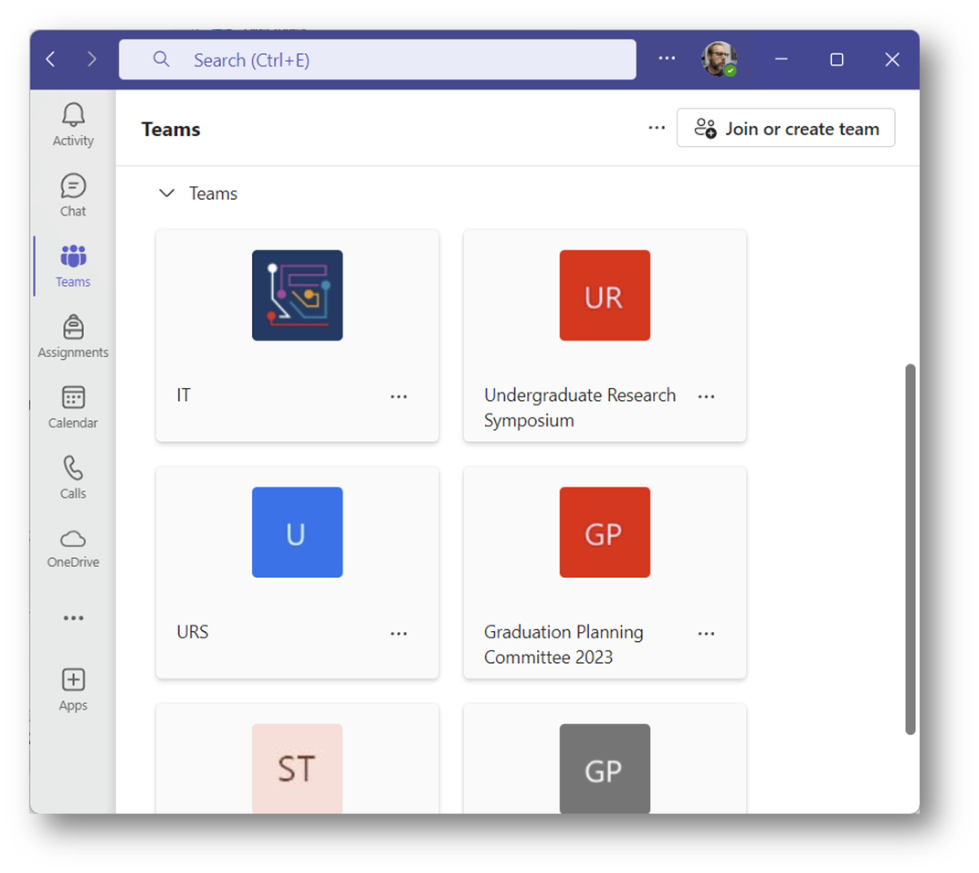Open Teams header more options ellipsis
Image resolution: width=979 pixels, height=873 pixels.
657,128
